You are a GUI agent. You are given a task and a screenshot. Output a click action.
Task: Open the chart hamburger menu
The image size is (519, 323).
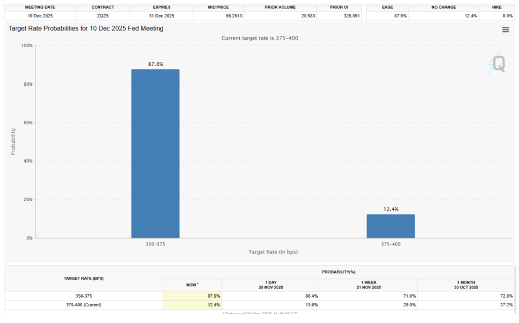pyautogui.click(x=505, y=30)
